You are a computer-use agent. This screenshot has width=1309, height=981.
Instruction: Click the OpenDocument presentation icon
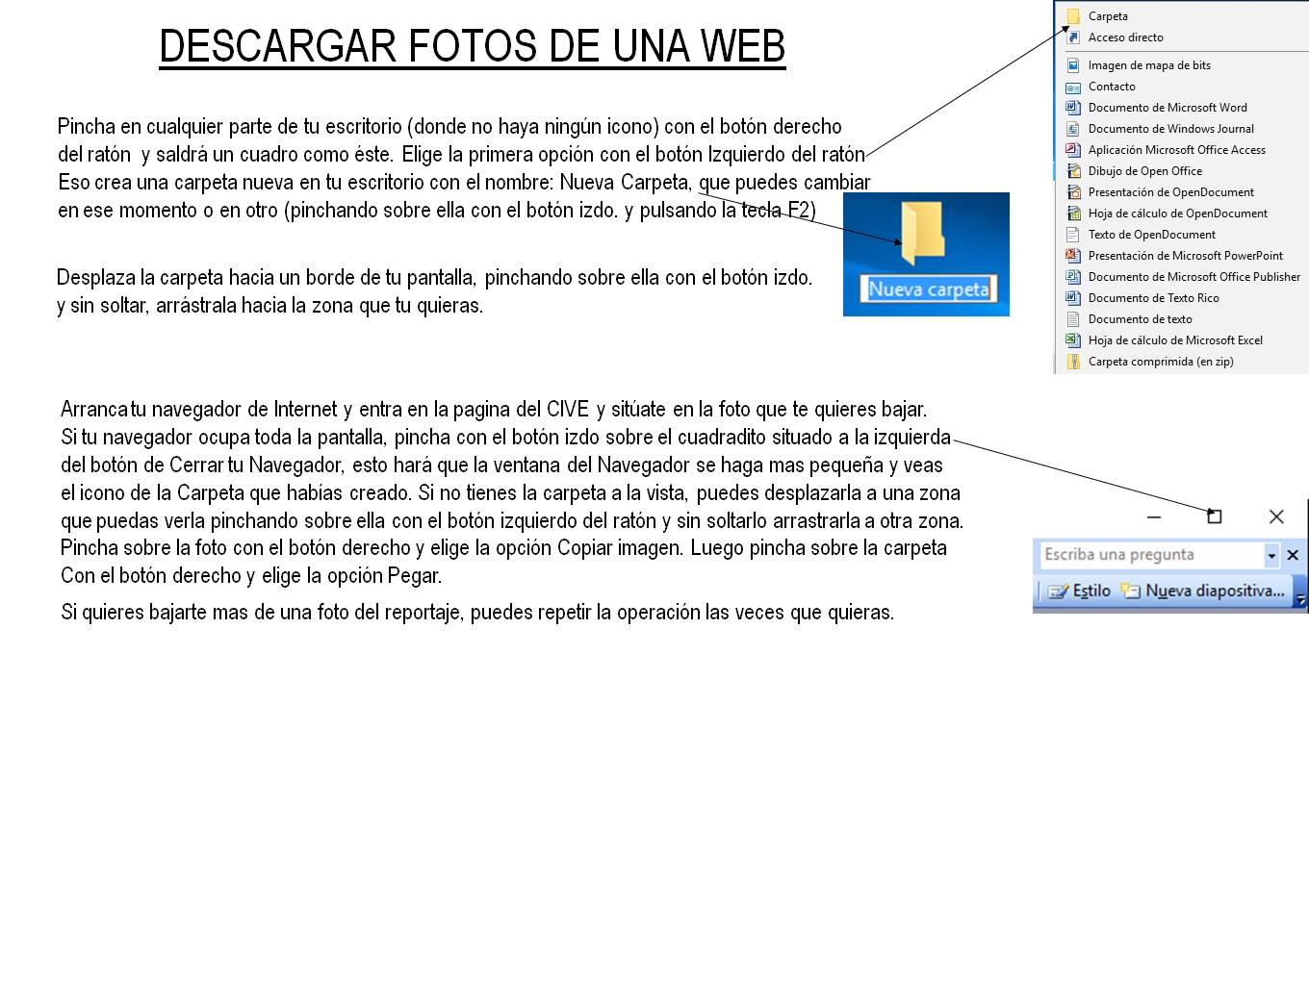pos(1073,192)
